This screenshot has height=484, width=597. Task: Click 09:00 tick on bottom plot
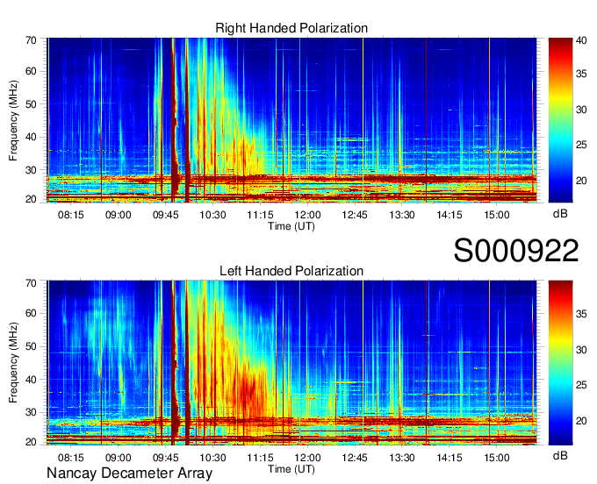(118, 458)
